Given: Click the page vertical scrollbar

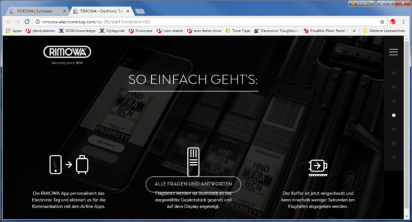Looking at the screenshot, I should point(407,127).
